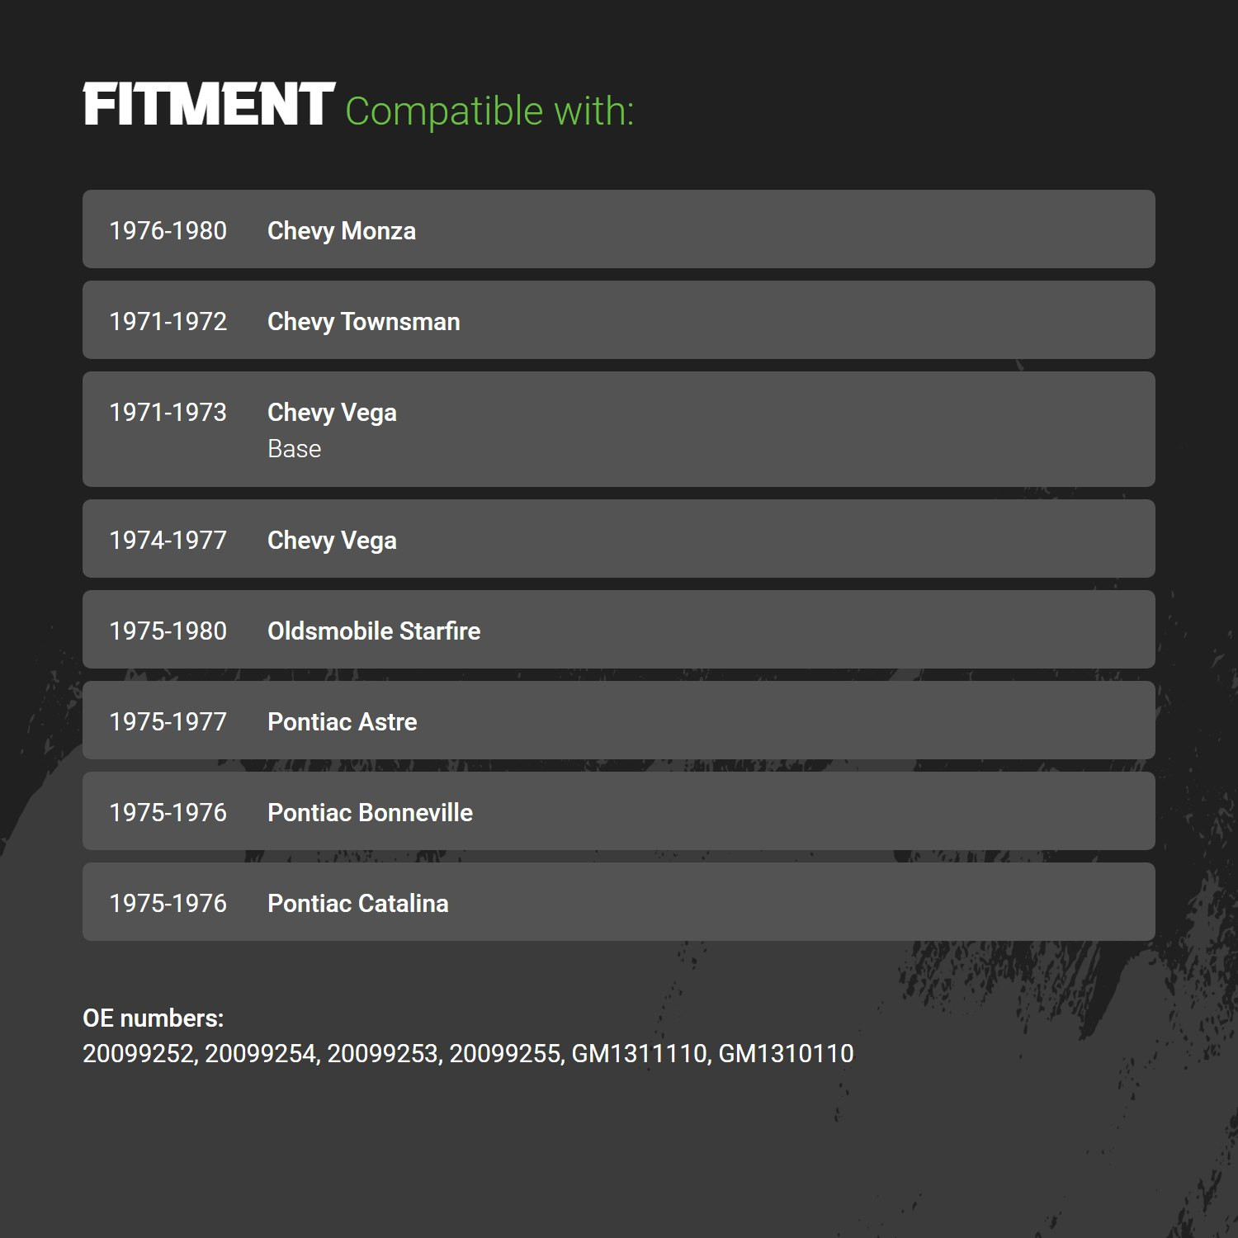Click the 'Compatible with:' green text
Viewport: 1238px width, 1238px height.
coord(489,111)
